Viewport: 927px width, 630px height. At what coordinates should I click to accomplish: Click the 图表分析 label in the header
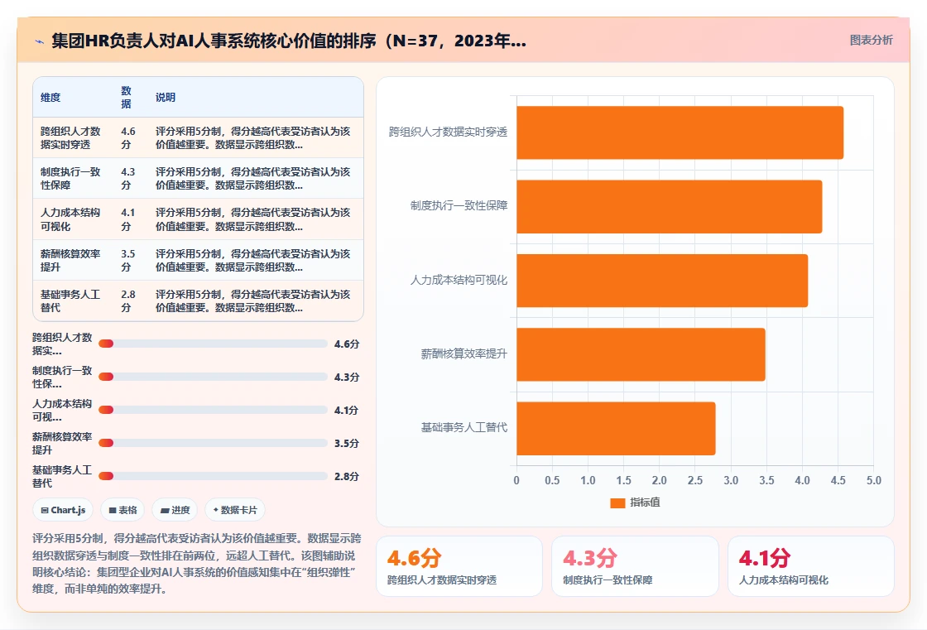pos(871,41)
